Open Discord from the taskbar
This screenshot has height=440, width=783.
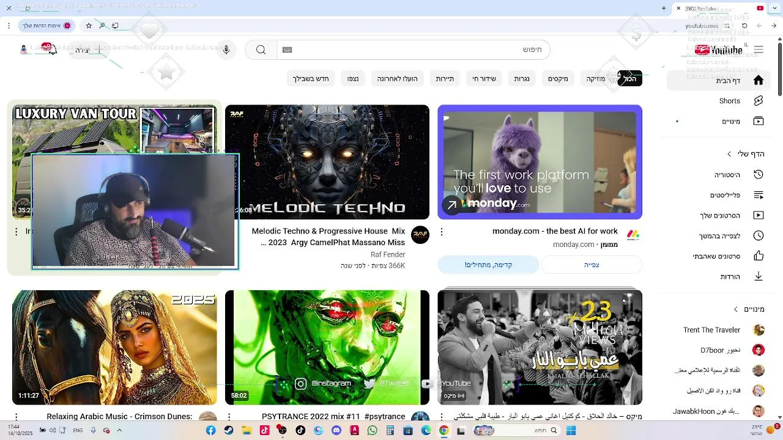[336, 430]
